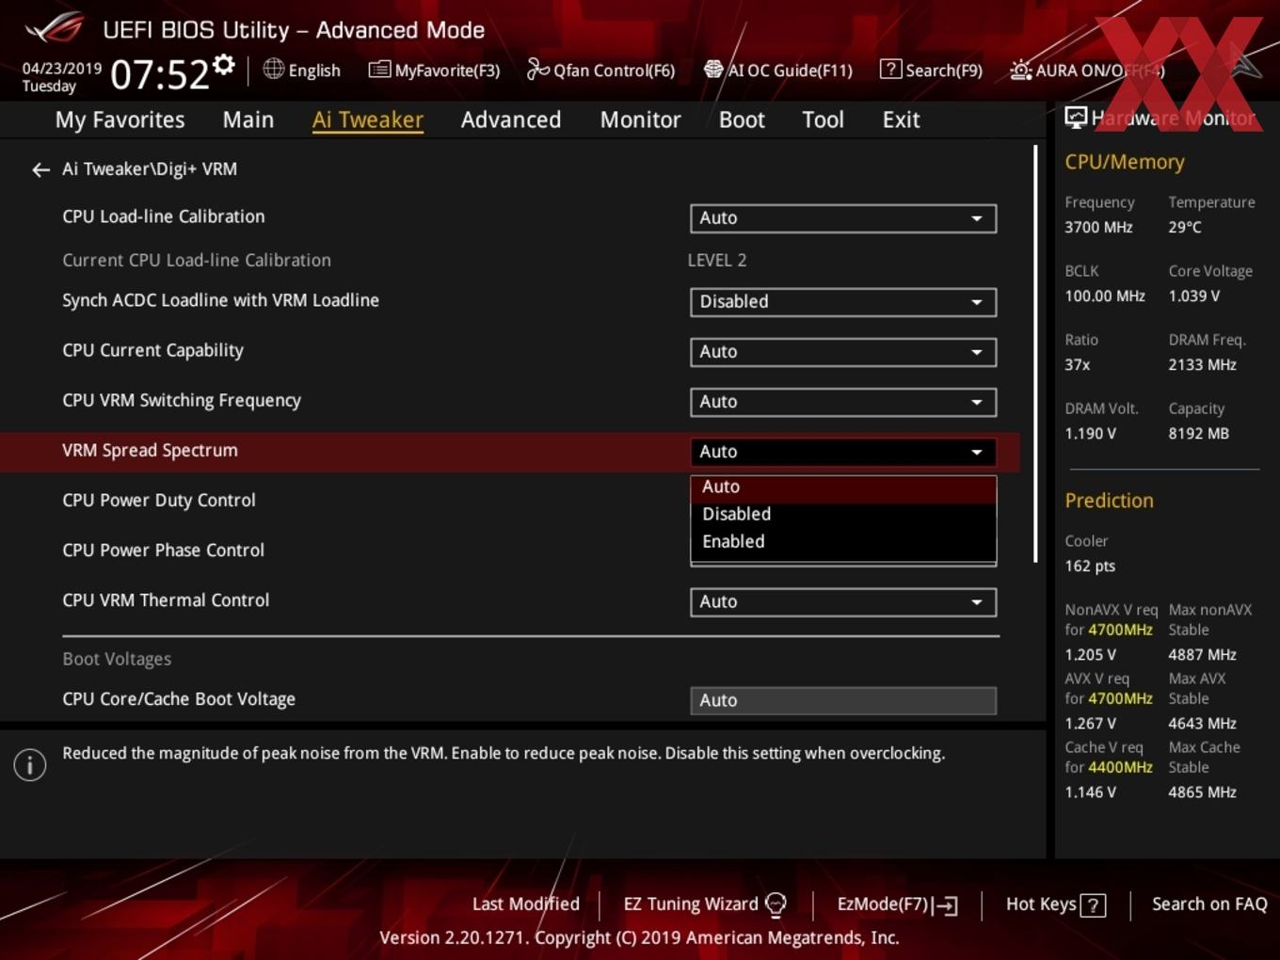Click the ROG logo icon

tap(55, 27)
